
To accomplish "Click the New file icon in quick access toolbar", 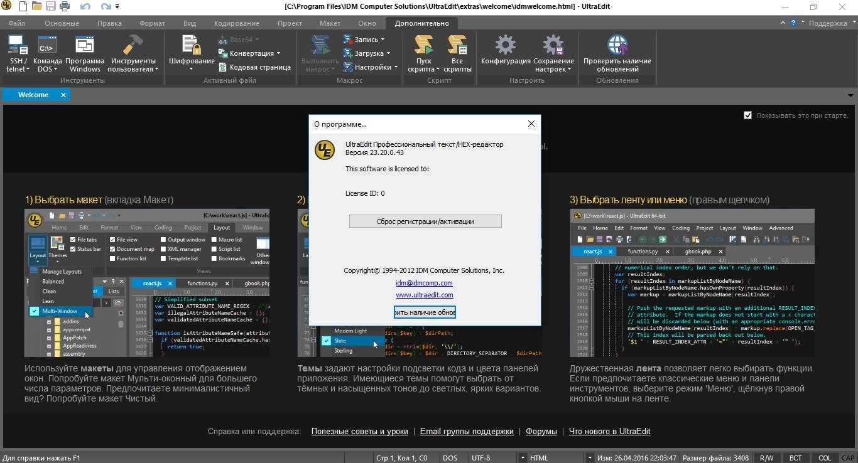I will click(x=23, y=7).
